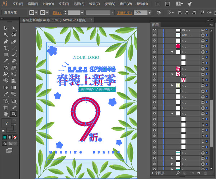Click the 描边 stroke link
Viewport: 216px width, 179px height.
(57, 13)
